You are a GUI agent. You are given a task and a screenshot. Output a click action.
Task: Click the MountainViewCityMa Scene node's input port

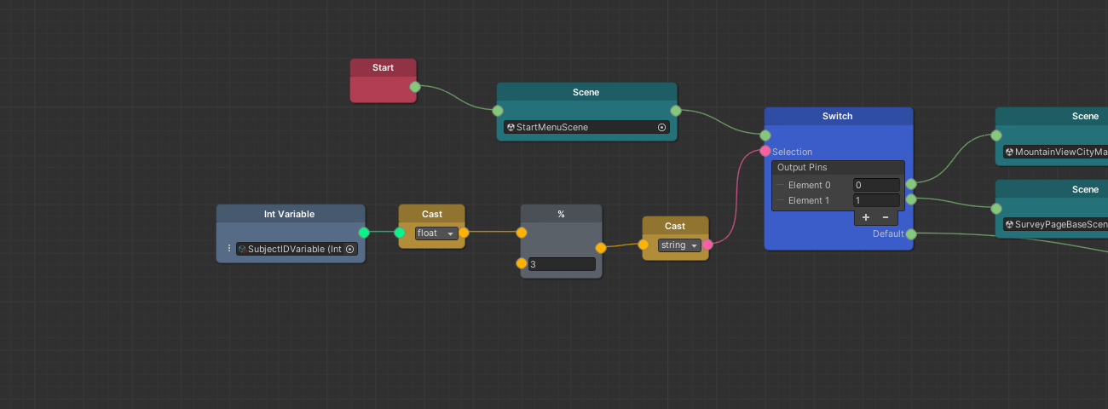click(995, 135)
